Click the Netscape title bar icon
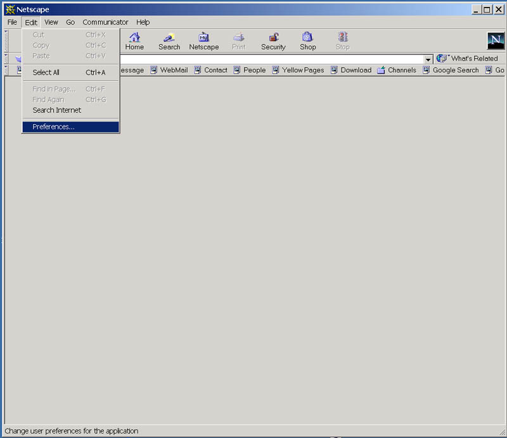The height and width of the screenshot is (438, 507). 10,9
